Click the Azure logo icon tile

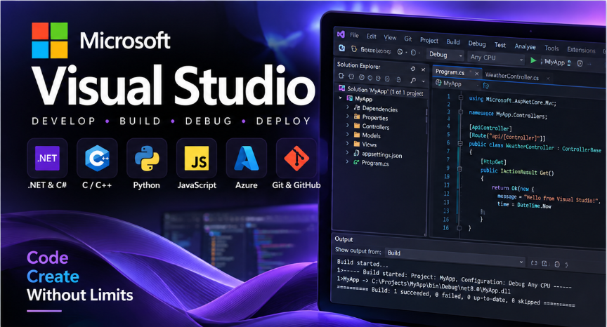(x=246, y=158)
